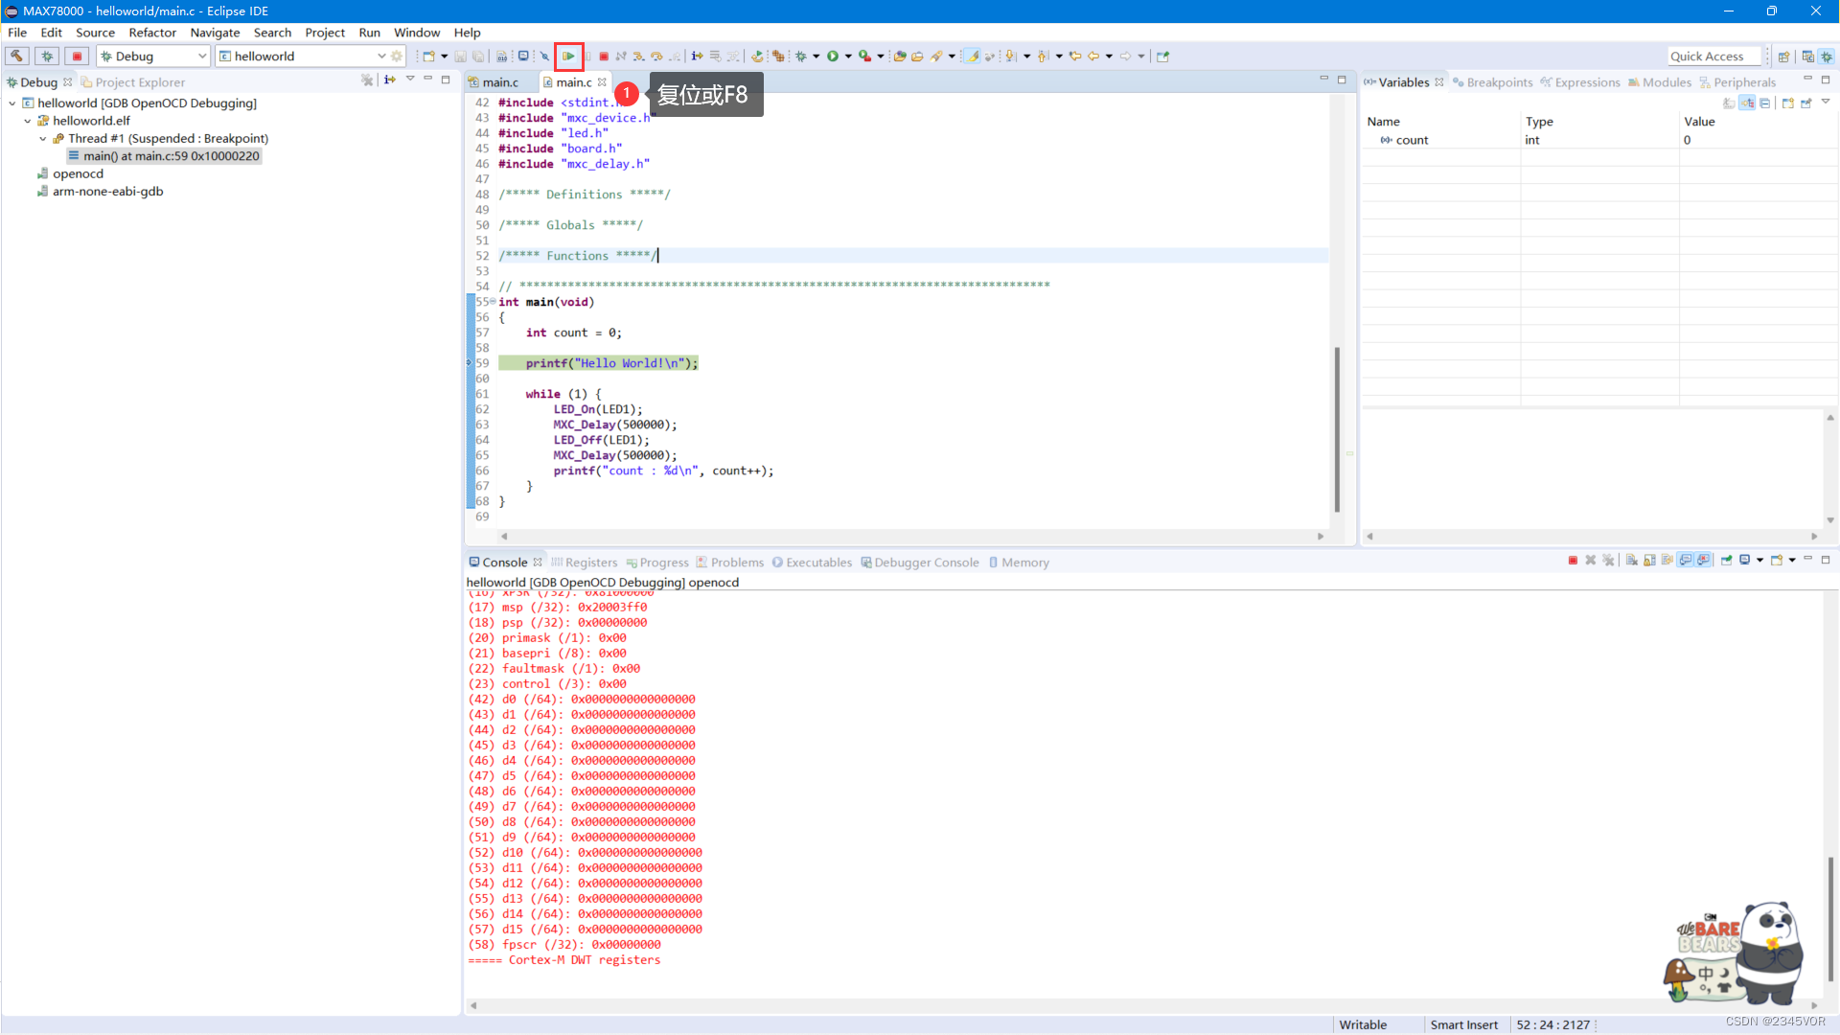Toggle Word Wrap in console toolbar
The width and height of the screenshot is (1840, 1035).
tap(1667, 561)
